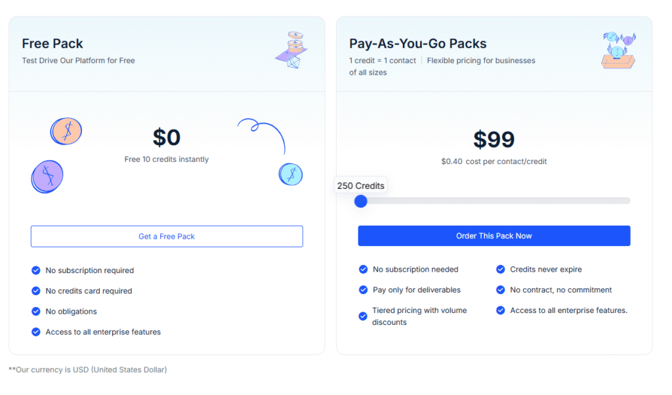This screenshot has width=672, height=395.
Task: Select the '$99' price text
Action: 494,140
